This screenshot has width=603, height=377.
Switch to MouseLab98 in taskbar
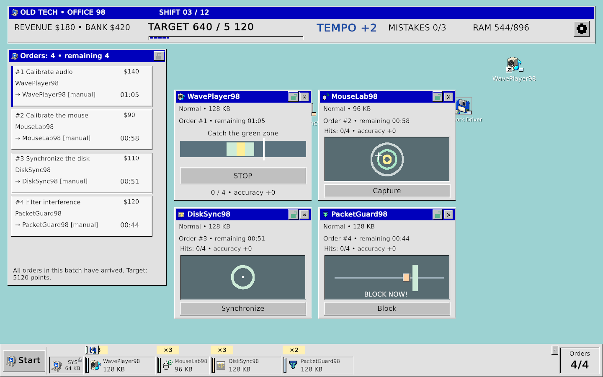(x=183, y=365)
